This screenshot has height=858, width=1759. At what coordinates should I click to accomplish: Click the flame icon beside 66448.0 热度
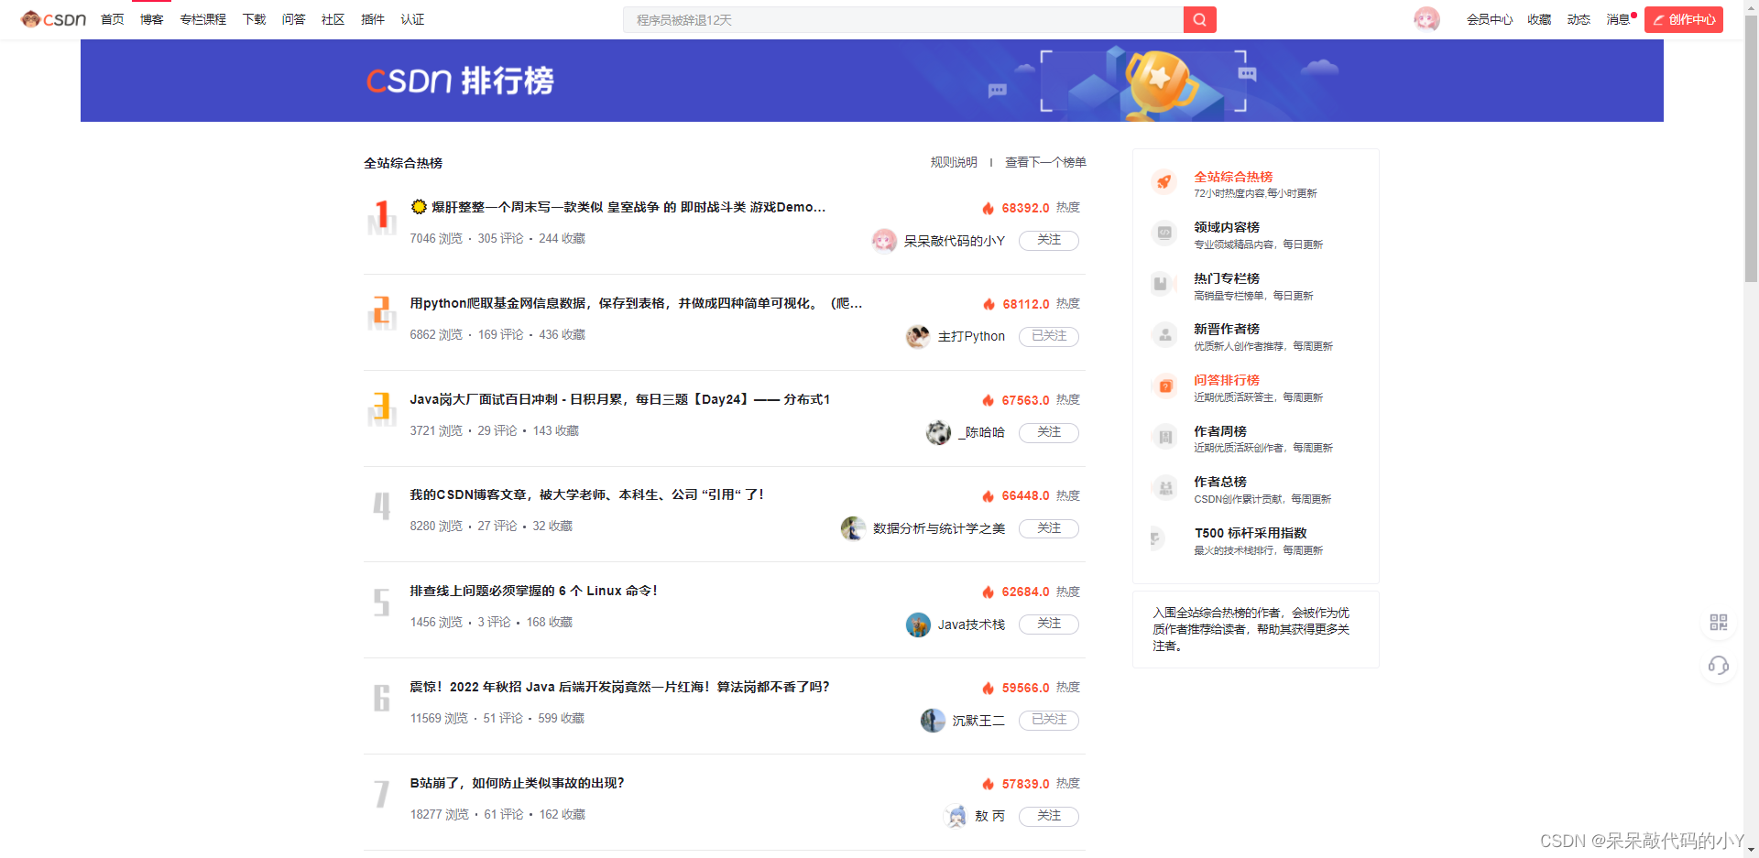coord(989,495)
